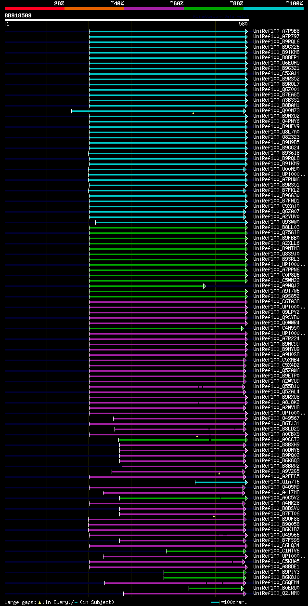Select label UniRef100_B0ERQ0
Viewport: 308px width, 606px height.
click(276, 588)
